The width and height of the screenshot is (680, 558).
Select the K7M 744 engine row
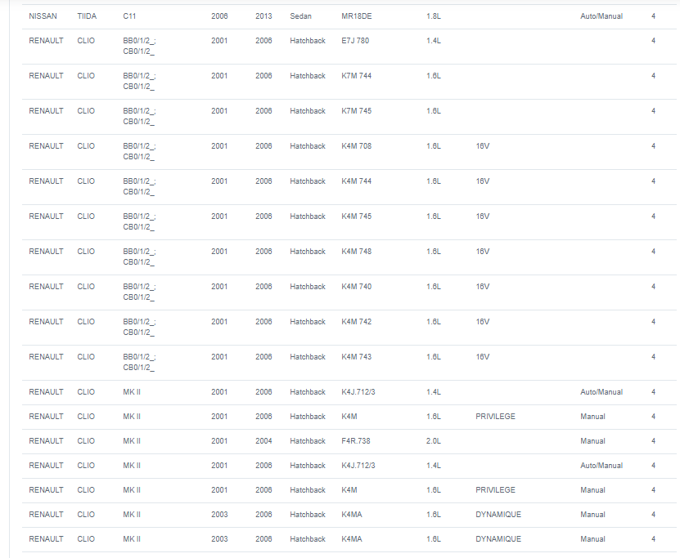point(349,82)
